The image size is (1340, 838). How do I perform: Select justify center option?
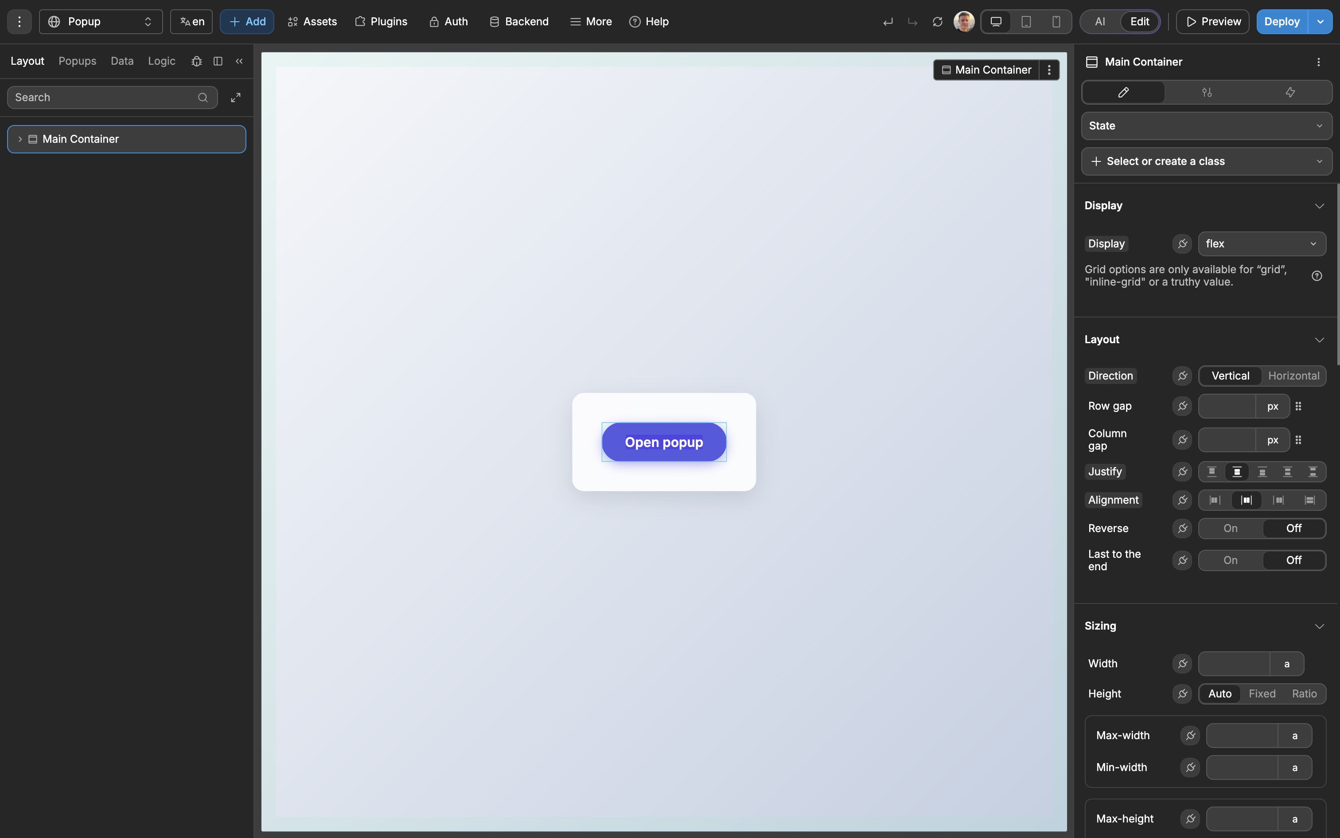[1237, 472]
